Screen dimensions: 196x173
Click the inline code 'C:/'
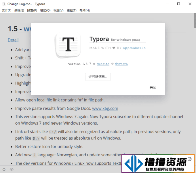coord(53,132)
